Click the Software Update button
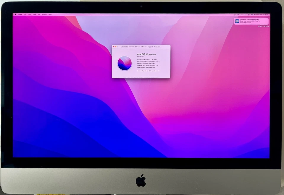 pos(154,71)
